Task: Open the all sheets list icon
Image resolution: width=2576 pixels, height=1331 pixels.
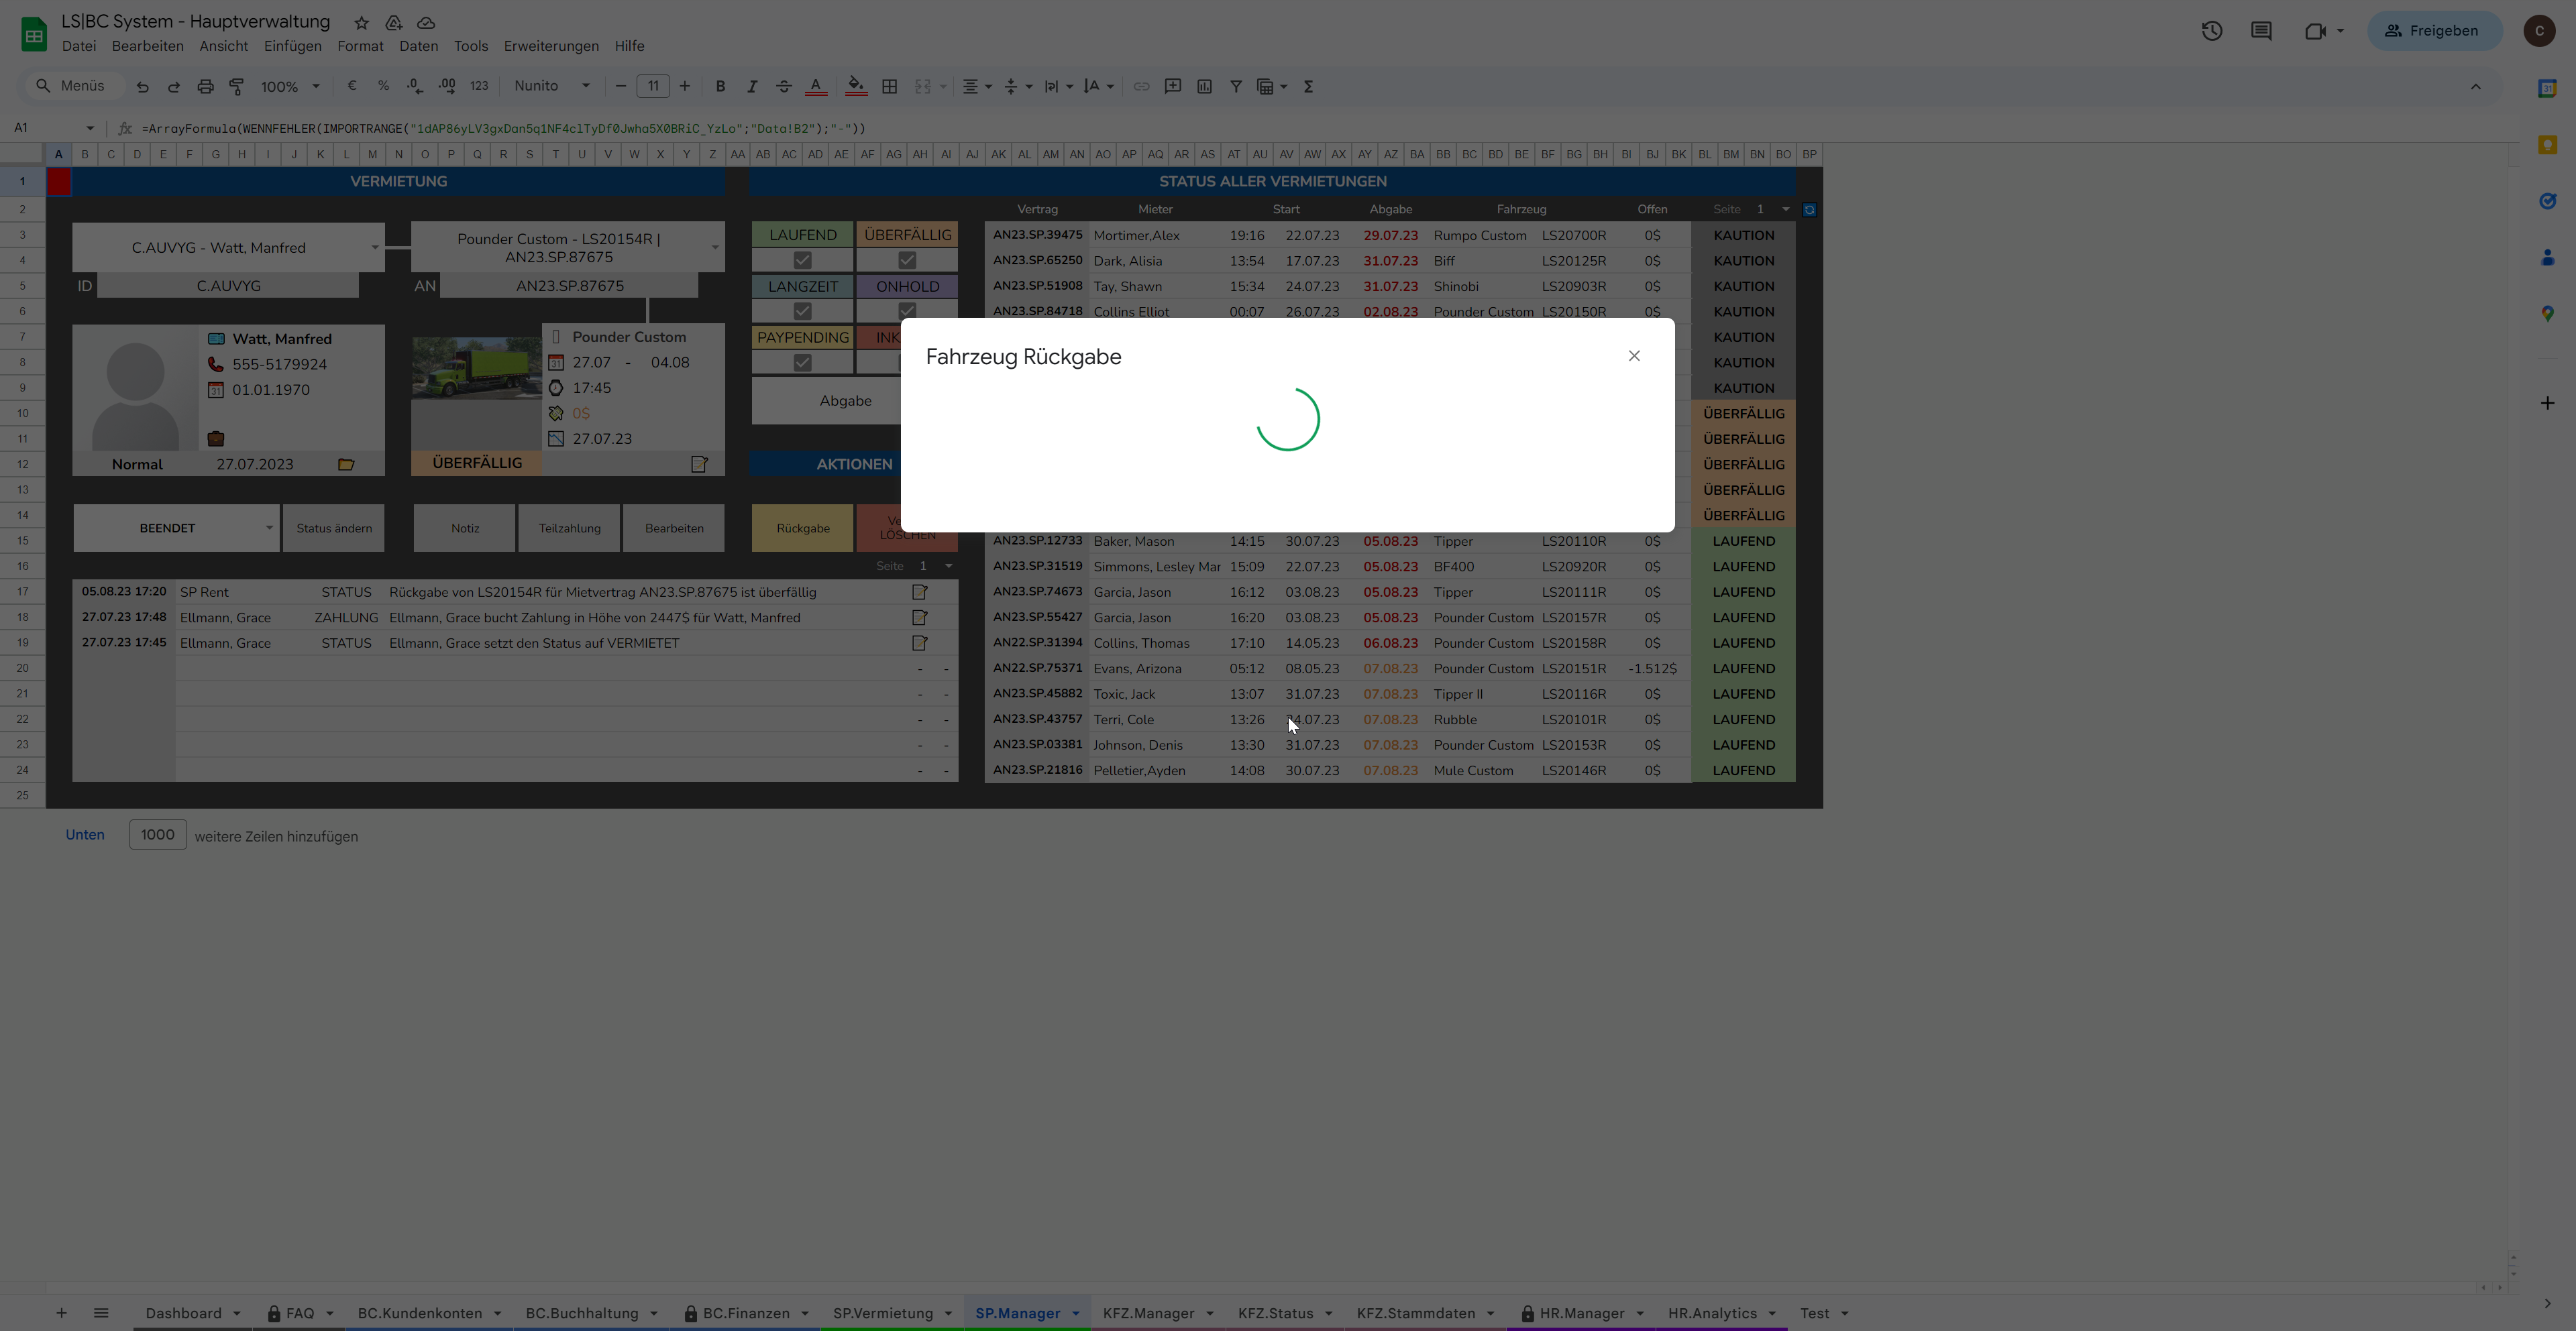Action: [x=101, y=1313]
